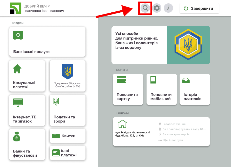Image resolution: width=231 pixels, height=167 pixels.
Task: Expand Ще 4 послуги in template
Action: pyautogui.click(x=173, y=140)
